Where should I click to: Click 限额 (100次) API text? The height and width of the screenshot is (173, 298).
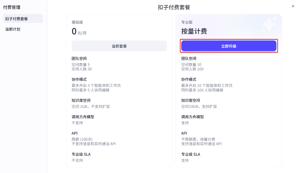click(82, 139)
